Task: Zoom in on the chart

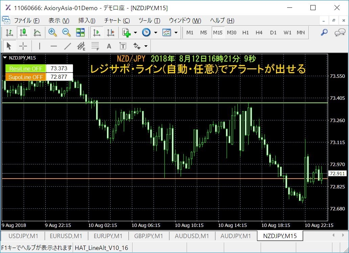Action: 52,33
